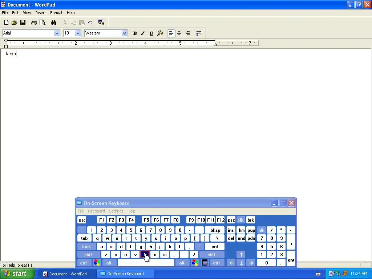The height and width of the screenshot is (279, 372).
Task: Click On-Screen Keyboard title bar icon
Action: [79, 203]
